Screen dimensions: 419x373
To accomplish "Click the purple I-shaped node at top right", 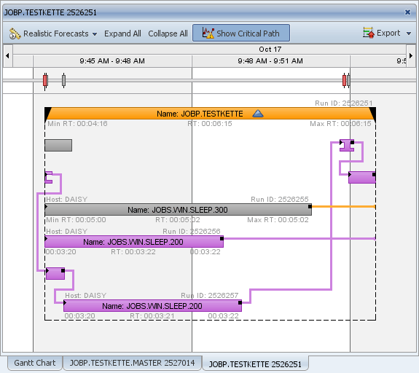I will click(347, 145).
